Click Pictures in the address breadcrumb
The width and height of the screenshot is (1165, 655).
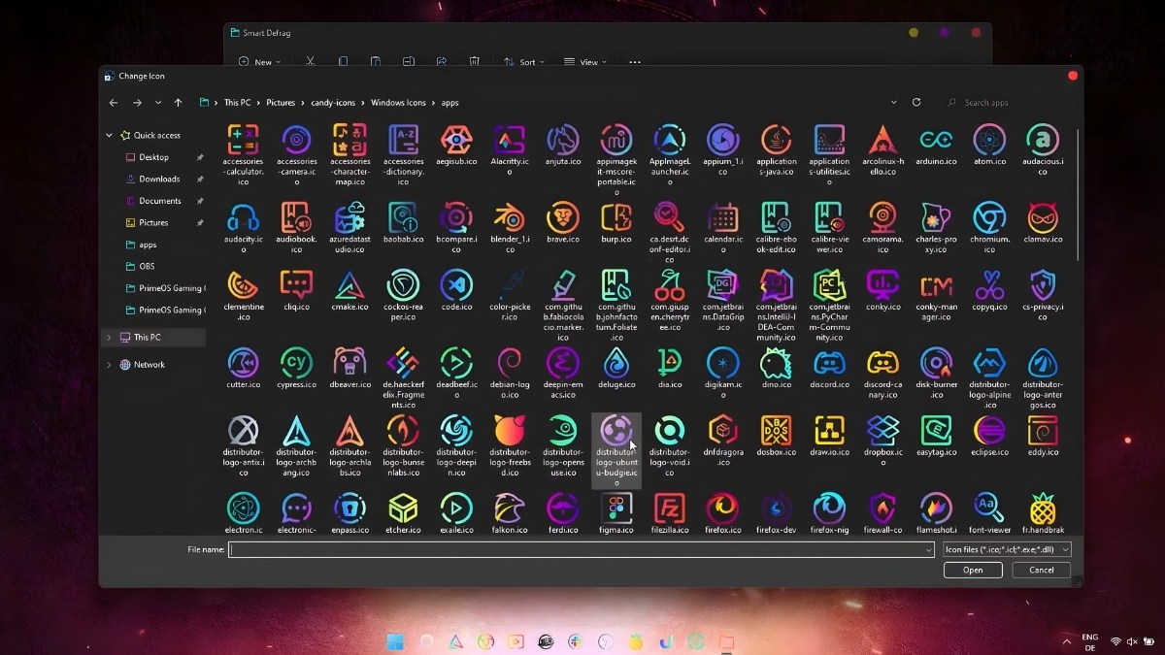pos(281,103)
